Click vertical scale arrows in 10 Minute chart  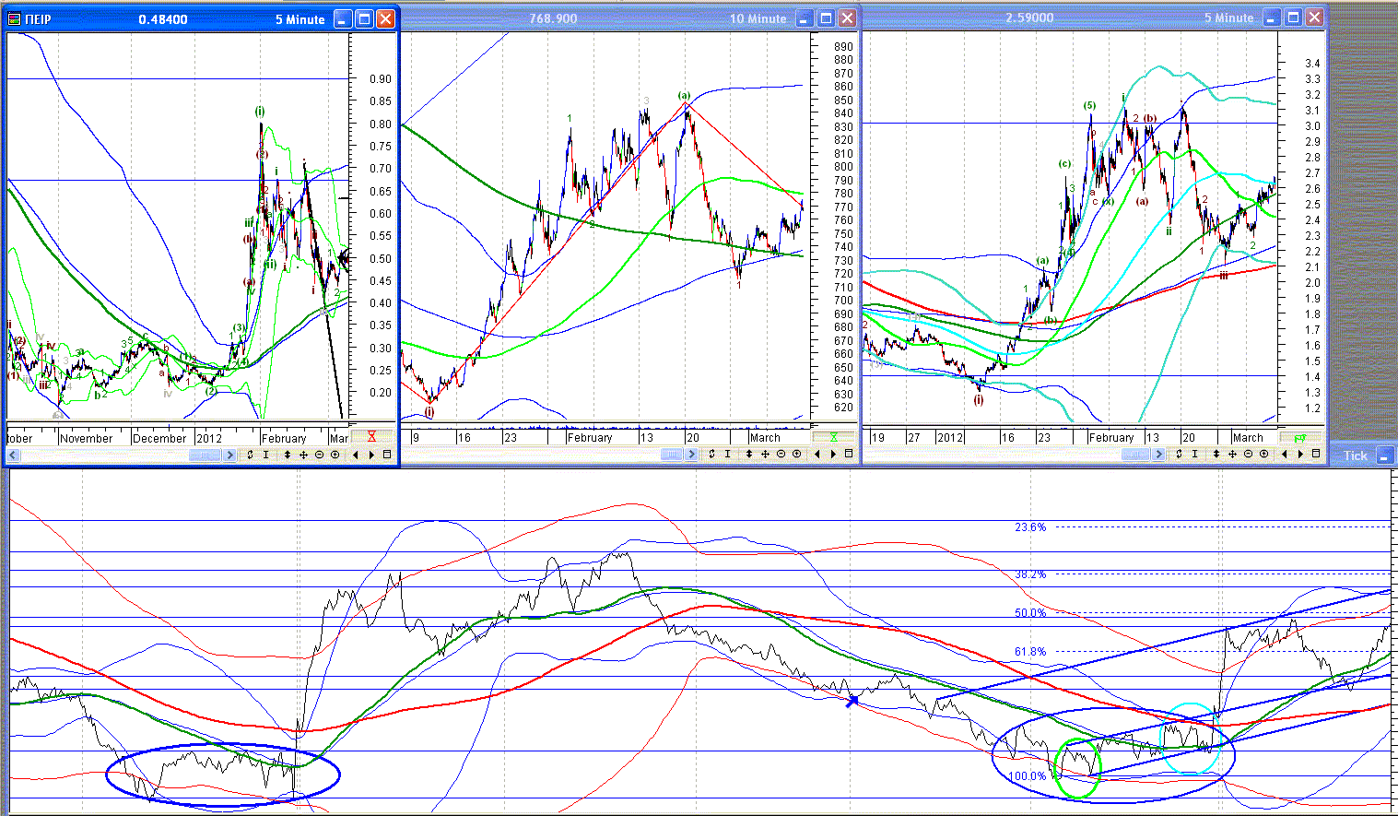click(749, 454)
